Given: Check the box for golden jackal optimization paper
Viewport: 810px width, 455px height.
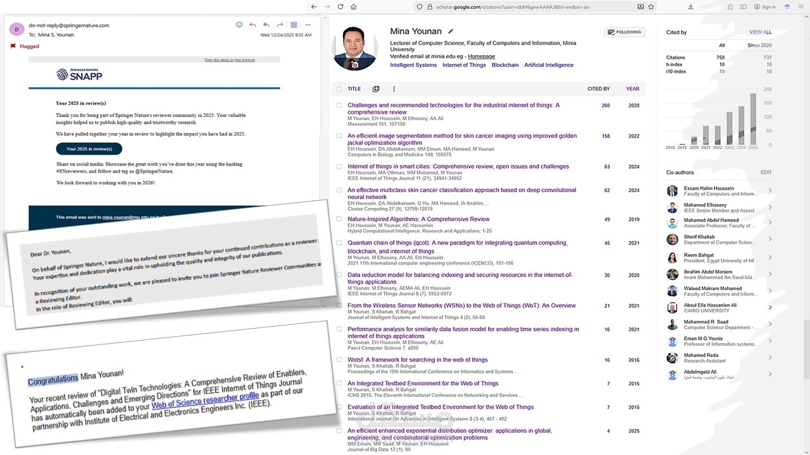Looking at the screenshot, I should coord(339,136).
